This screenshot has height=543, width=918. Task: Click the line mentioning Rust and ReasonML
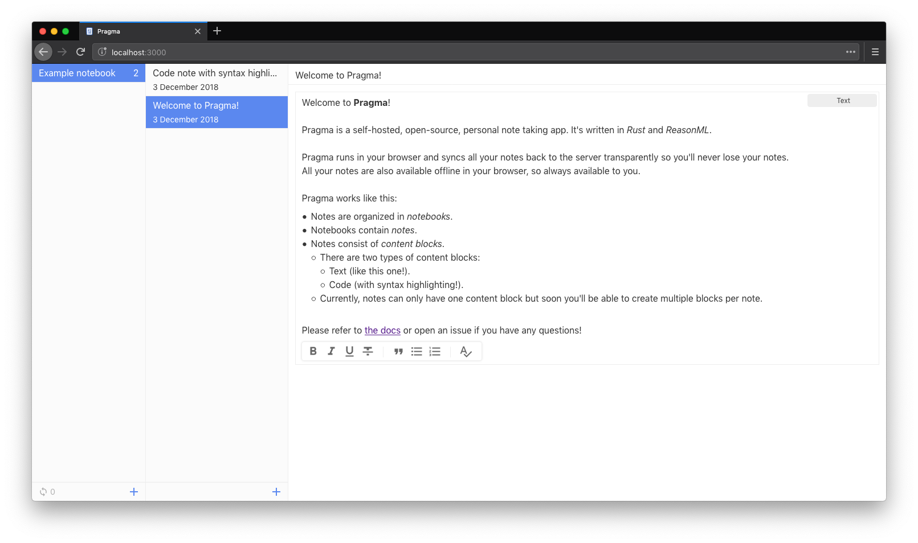pos(507,130)
